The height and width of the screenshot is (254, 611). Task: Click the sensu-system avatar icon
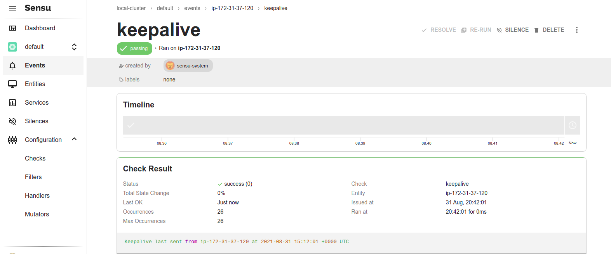170,66
